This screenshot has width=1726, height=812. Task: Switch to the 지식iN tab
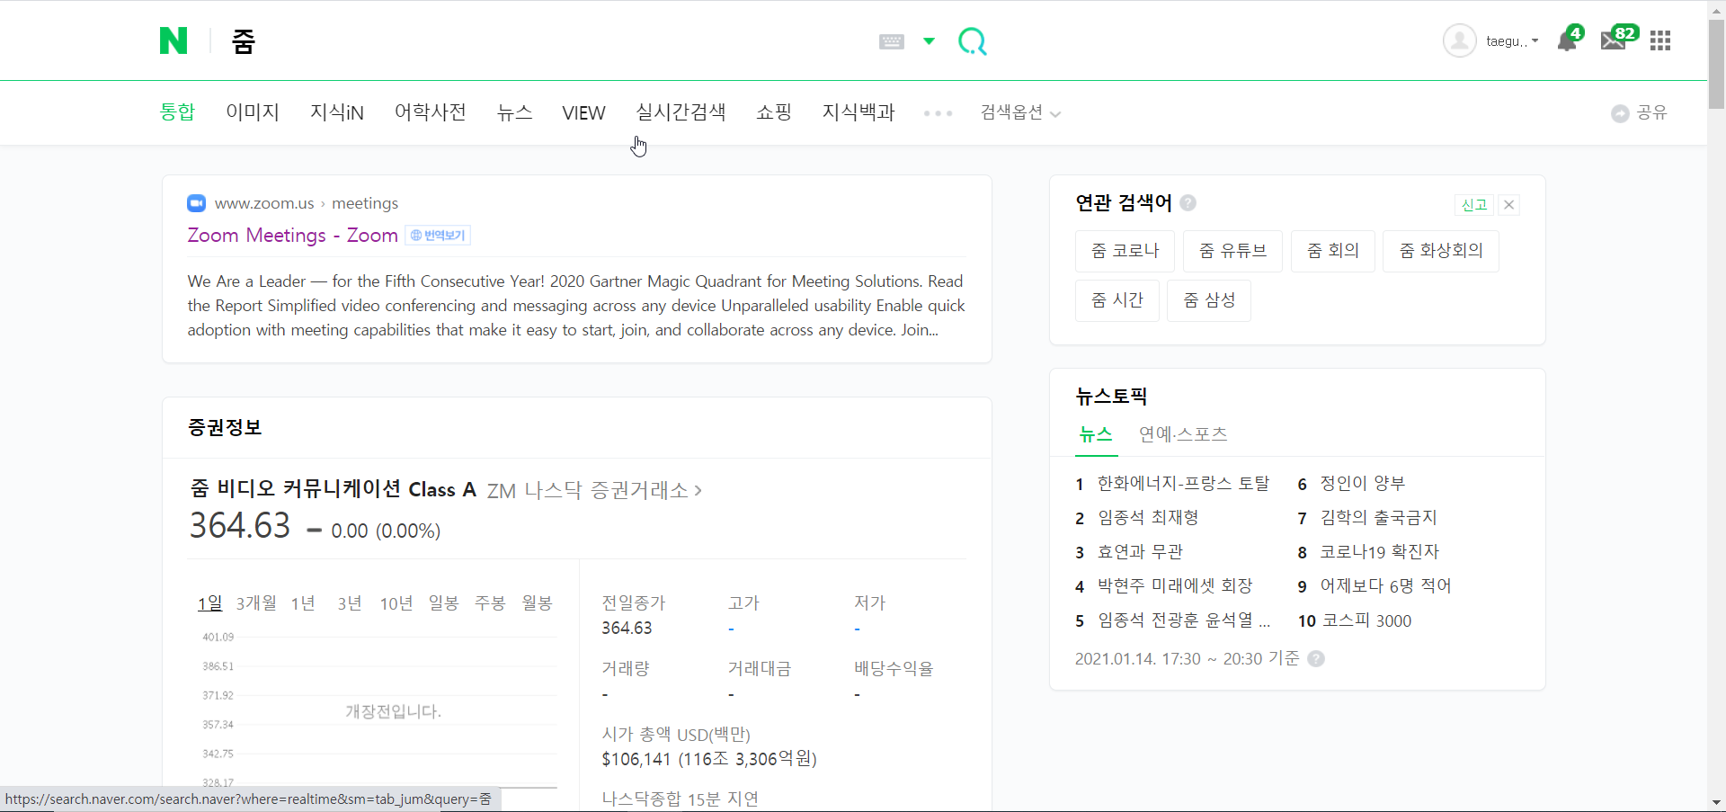(x=337, y=112)
